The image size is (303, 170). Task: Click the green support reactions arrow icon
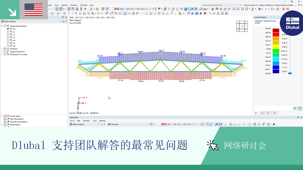(138, 13)
